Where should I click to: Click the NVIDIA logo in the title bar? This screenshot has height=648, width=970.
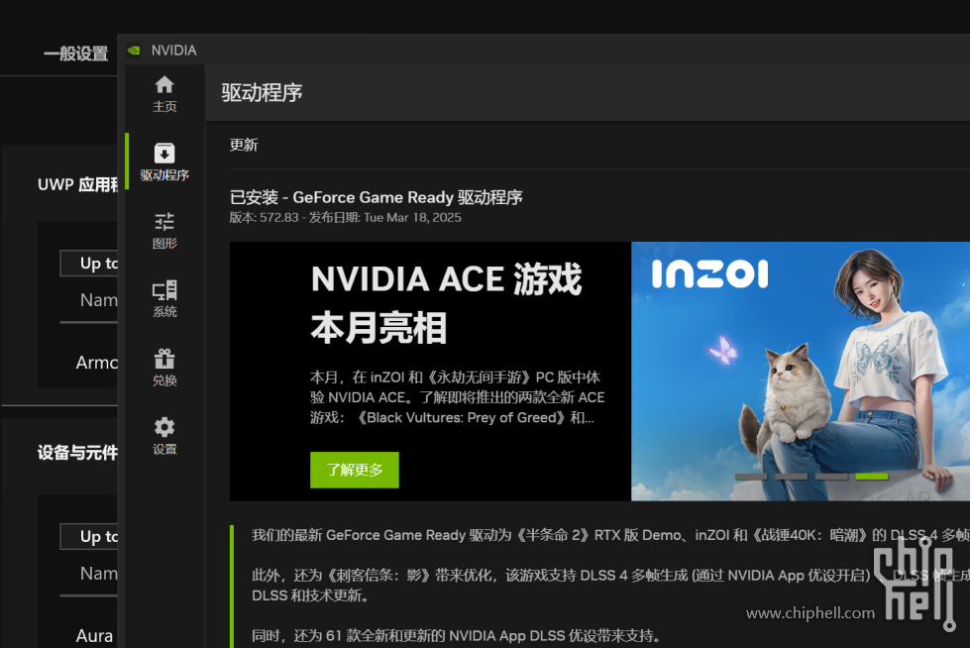tap(134, 51)
